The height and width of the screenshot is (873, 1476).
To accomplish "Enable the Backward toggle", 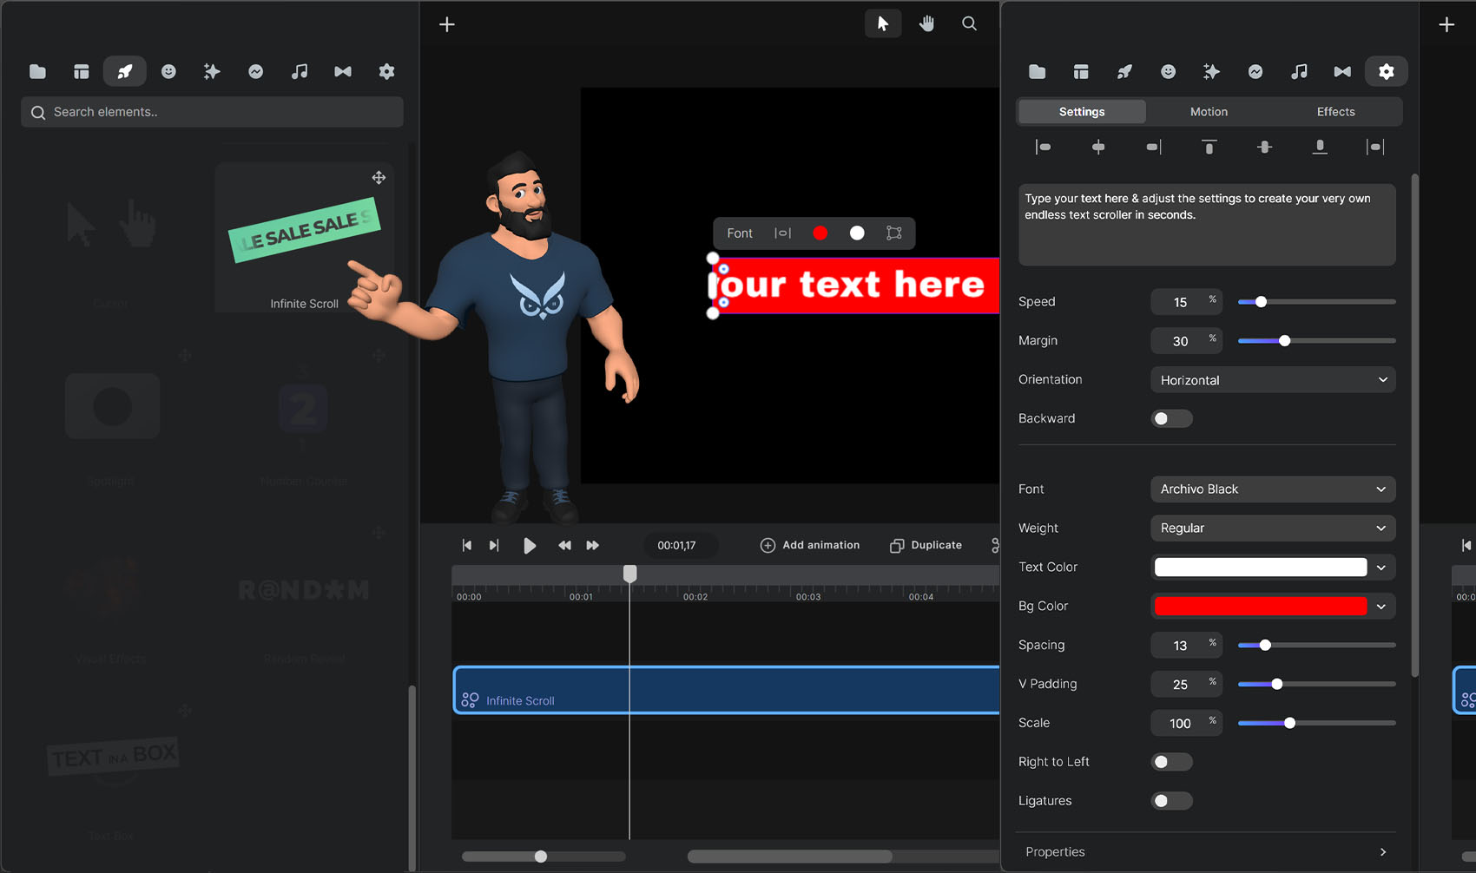I will (1171, 419).
